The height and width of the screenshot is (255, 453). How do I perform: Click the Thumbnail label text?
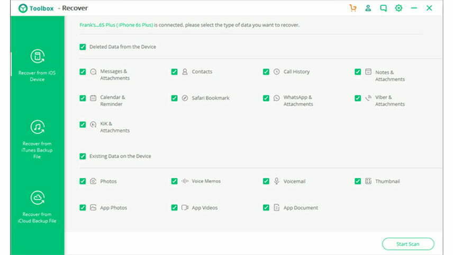coord(387,181)
